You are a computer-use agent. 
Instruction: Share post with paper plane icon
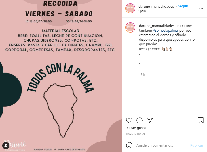click(150, 120)
